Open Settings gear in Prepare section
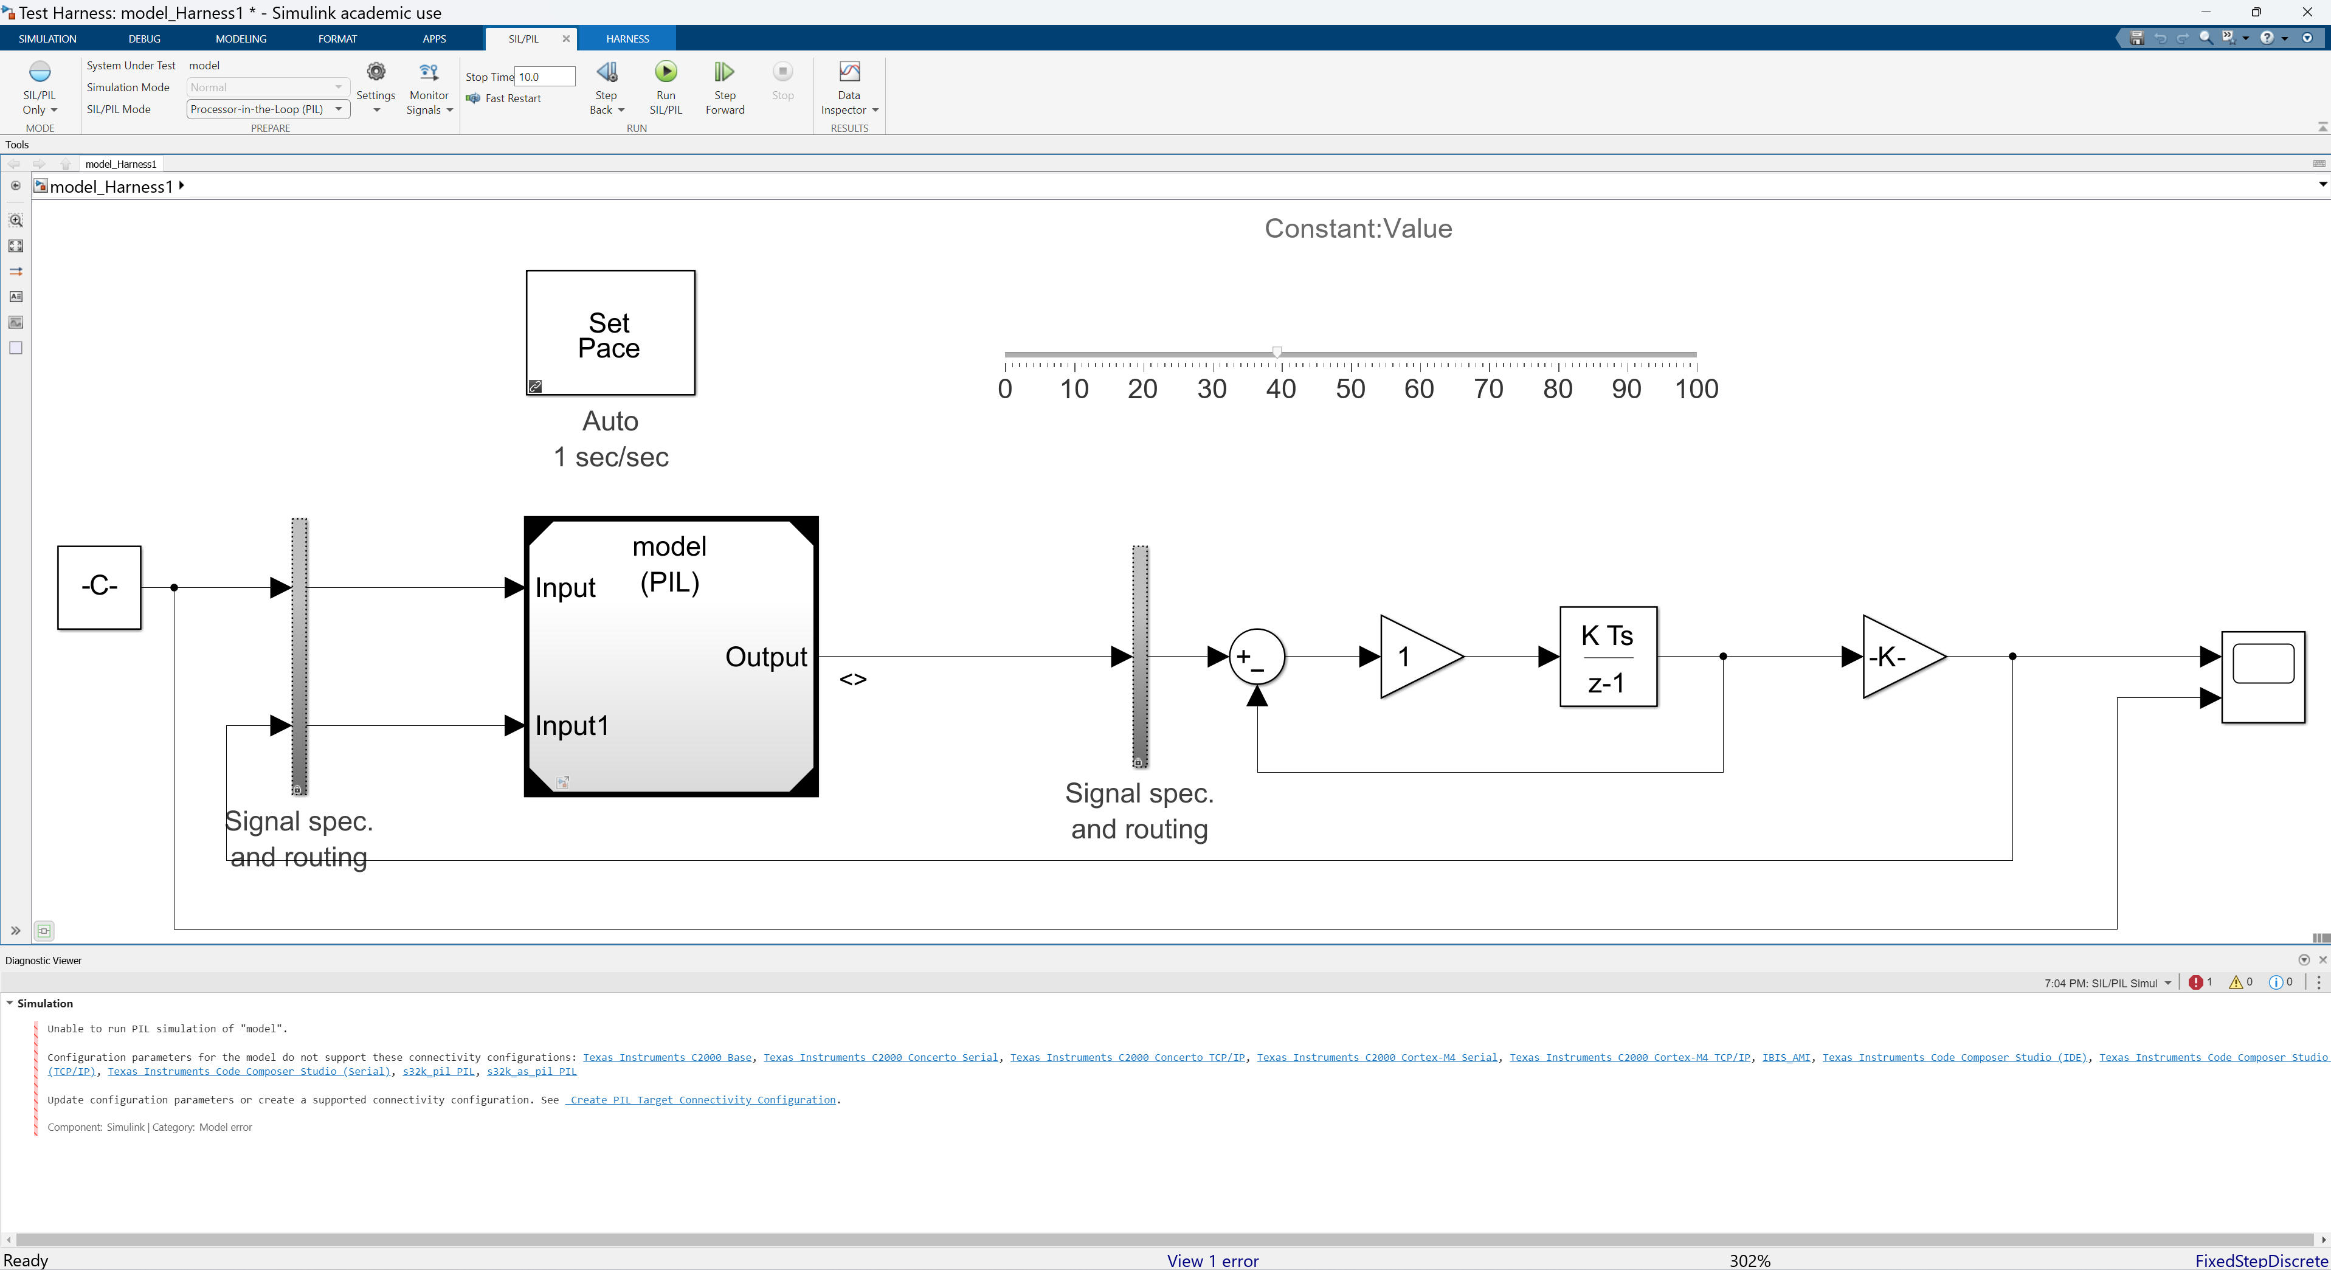Viewport: 2331px width, 1270px height. click(376, 72)
